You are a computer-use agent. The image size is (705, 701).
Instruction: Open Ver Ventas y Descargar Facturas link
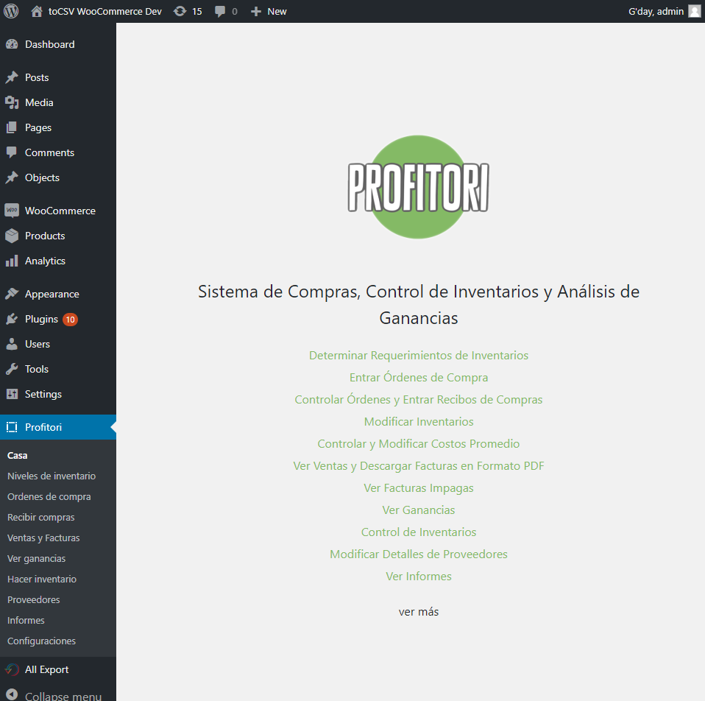tap(419, 465)
